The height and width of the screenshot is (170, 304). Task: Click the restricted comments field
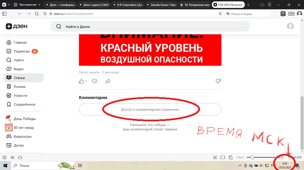tap(150, 109)
